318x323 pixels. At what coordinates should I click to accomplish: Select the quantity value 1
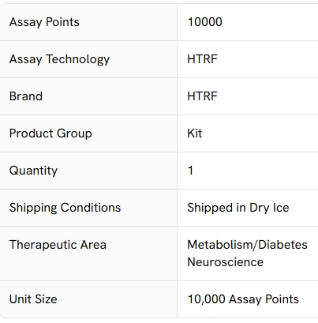[190, 171]
